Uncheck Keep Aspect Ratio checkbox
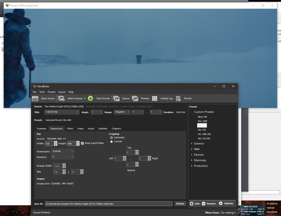281x216 pixels. click(x=82, y=143)
